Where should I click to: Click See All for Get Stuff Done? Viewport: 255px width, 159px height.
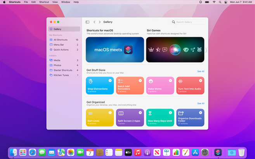click(201, 71)
